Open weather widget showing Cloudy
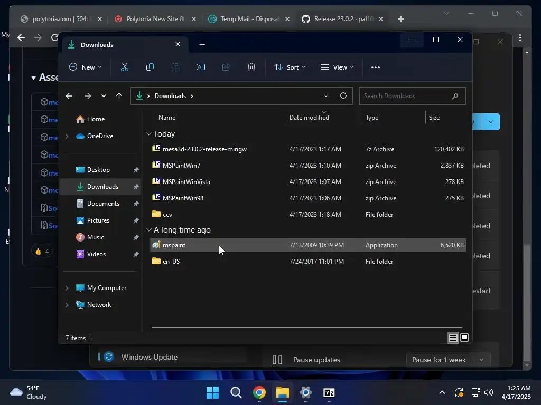The height and width of the screenshot is (405, 541). tap(29, 392)
